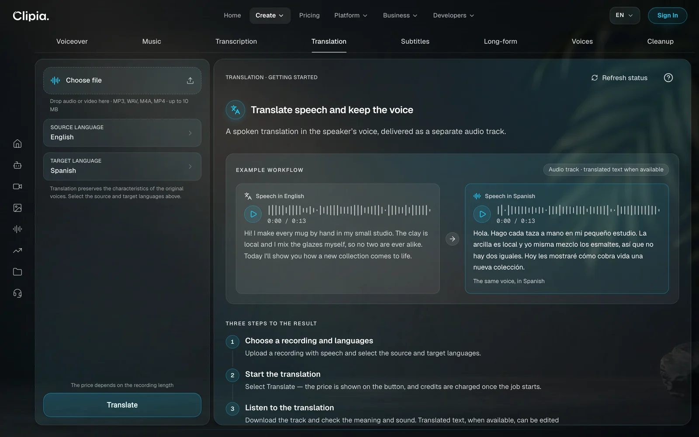This screenshot has height=437, width=699.
Task: Play the Speech in English sample
Action: [x=253, y=214]
